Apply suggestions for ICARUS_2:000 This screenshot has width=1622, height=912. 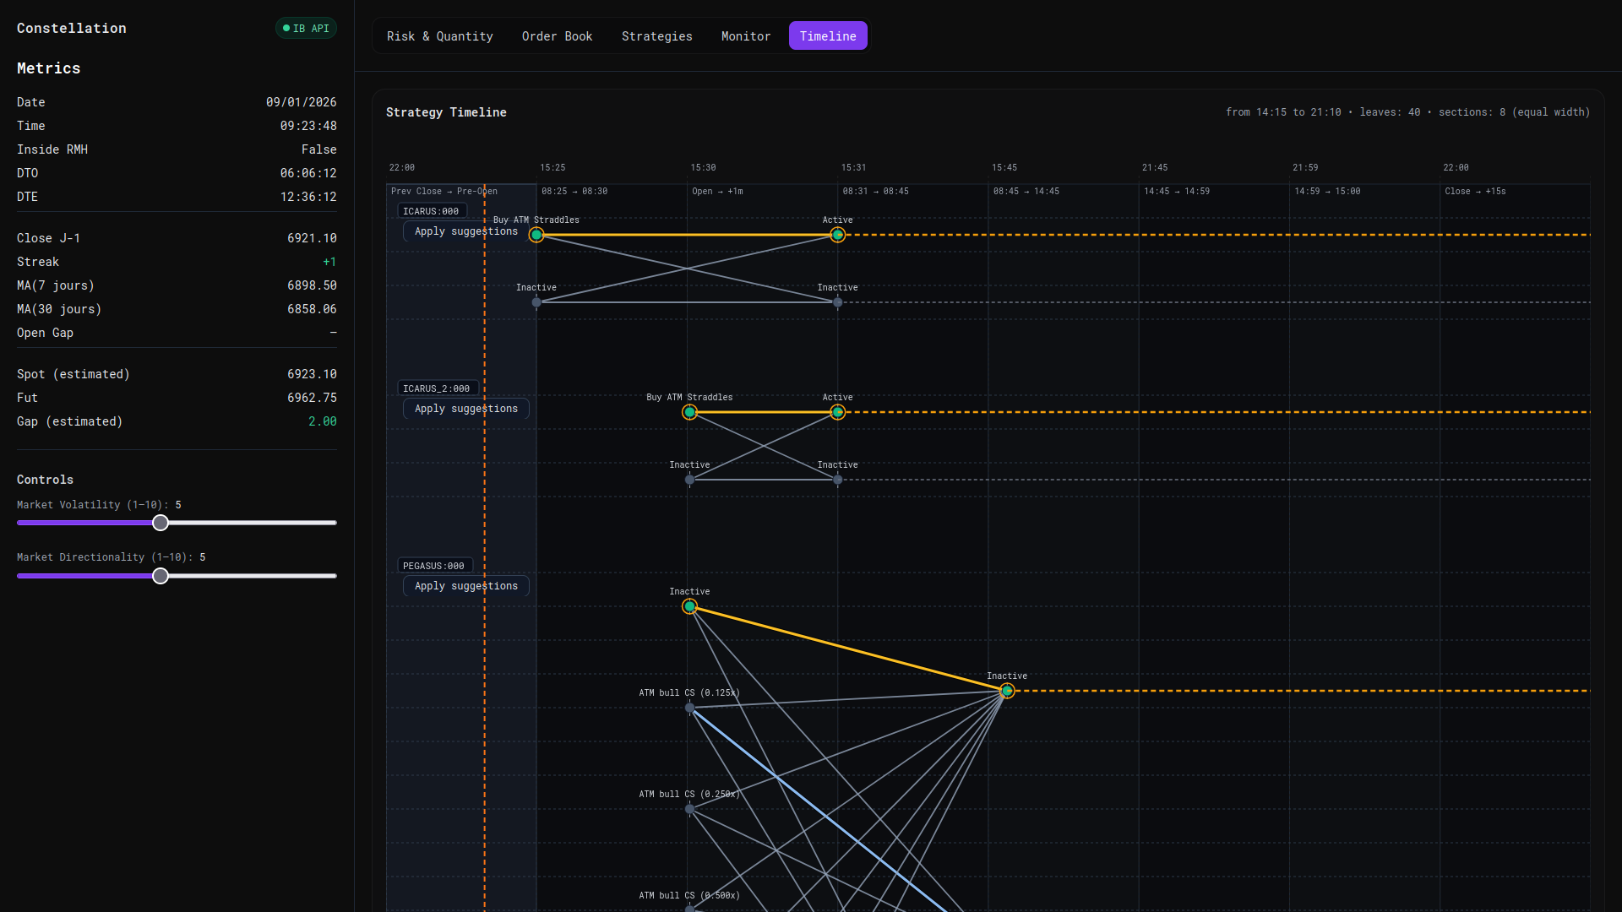(465, 409)
